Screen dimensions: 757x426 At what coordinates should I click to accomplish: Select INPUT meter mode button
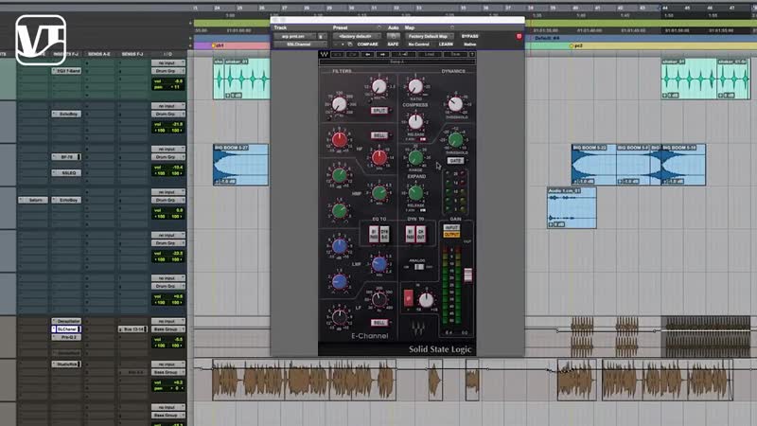click(451, 227)
